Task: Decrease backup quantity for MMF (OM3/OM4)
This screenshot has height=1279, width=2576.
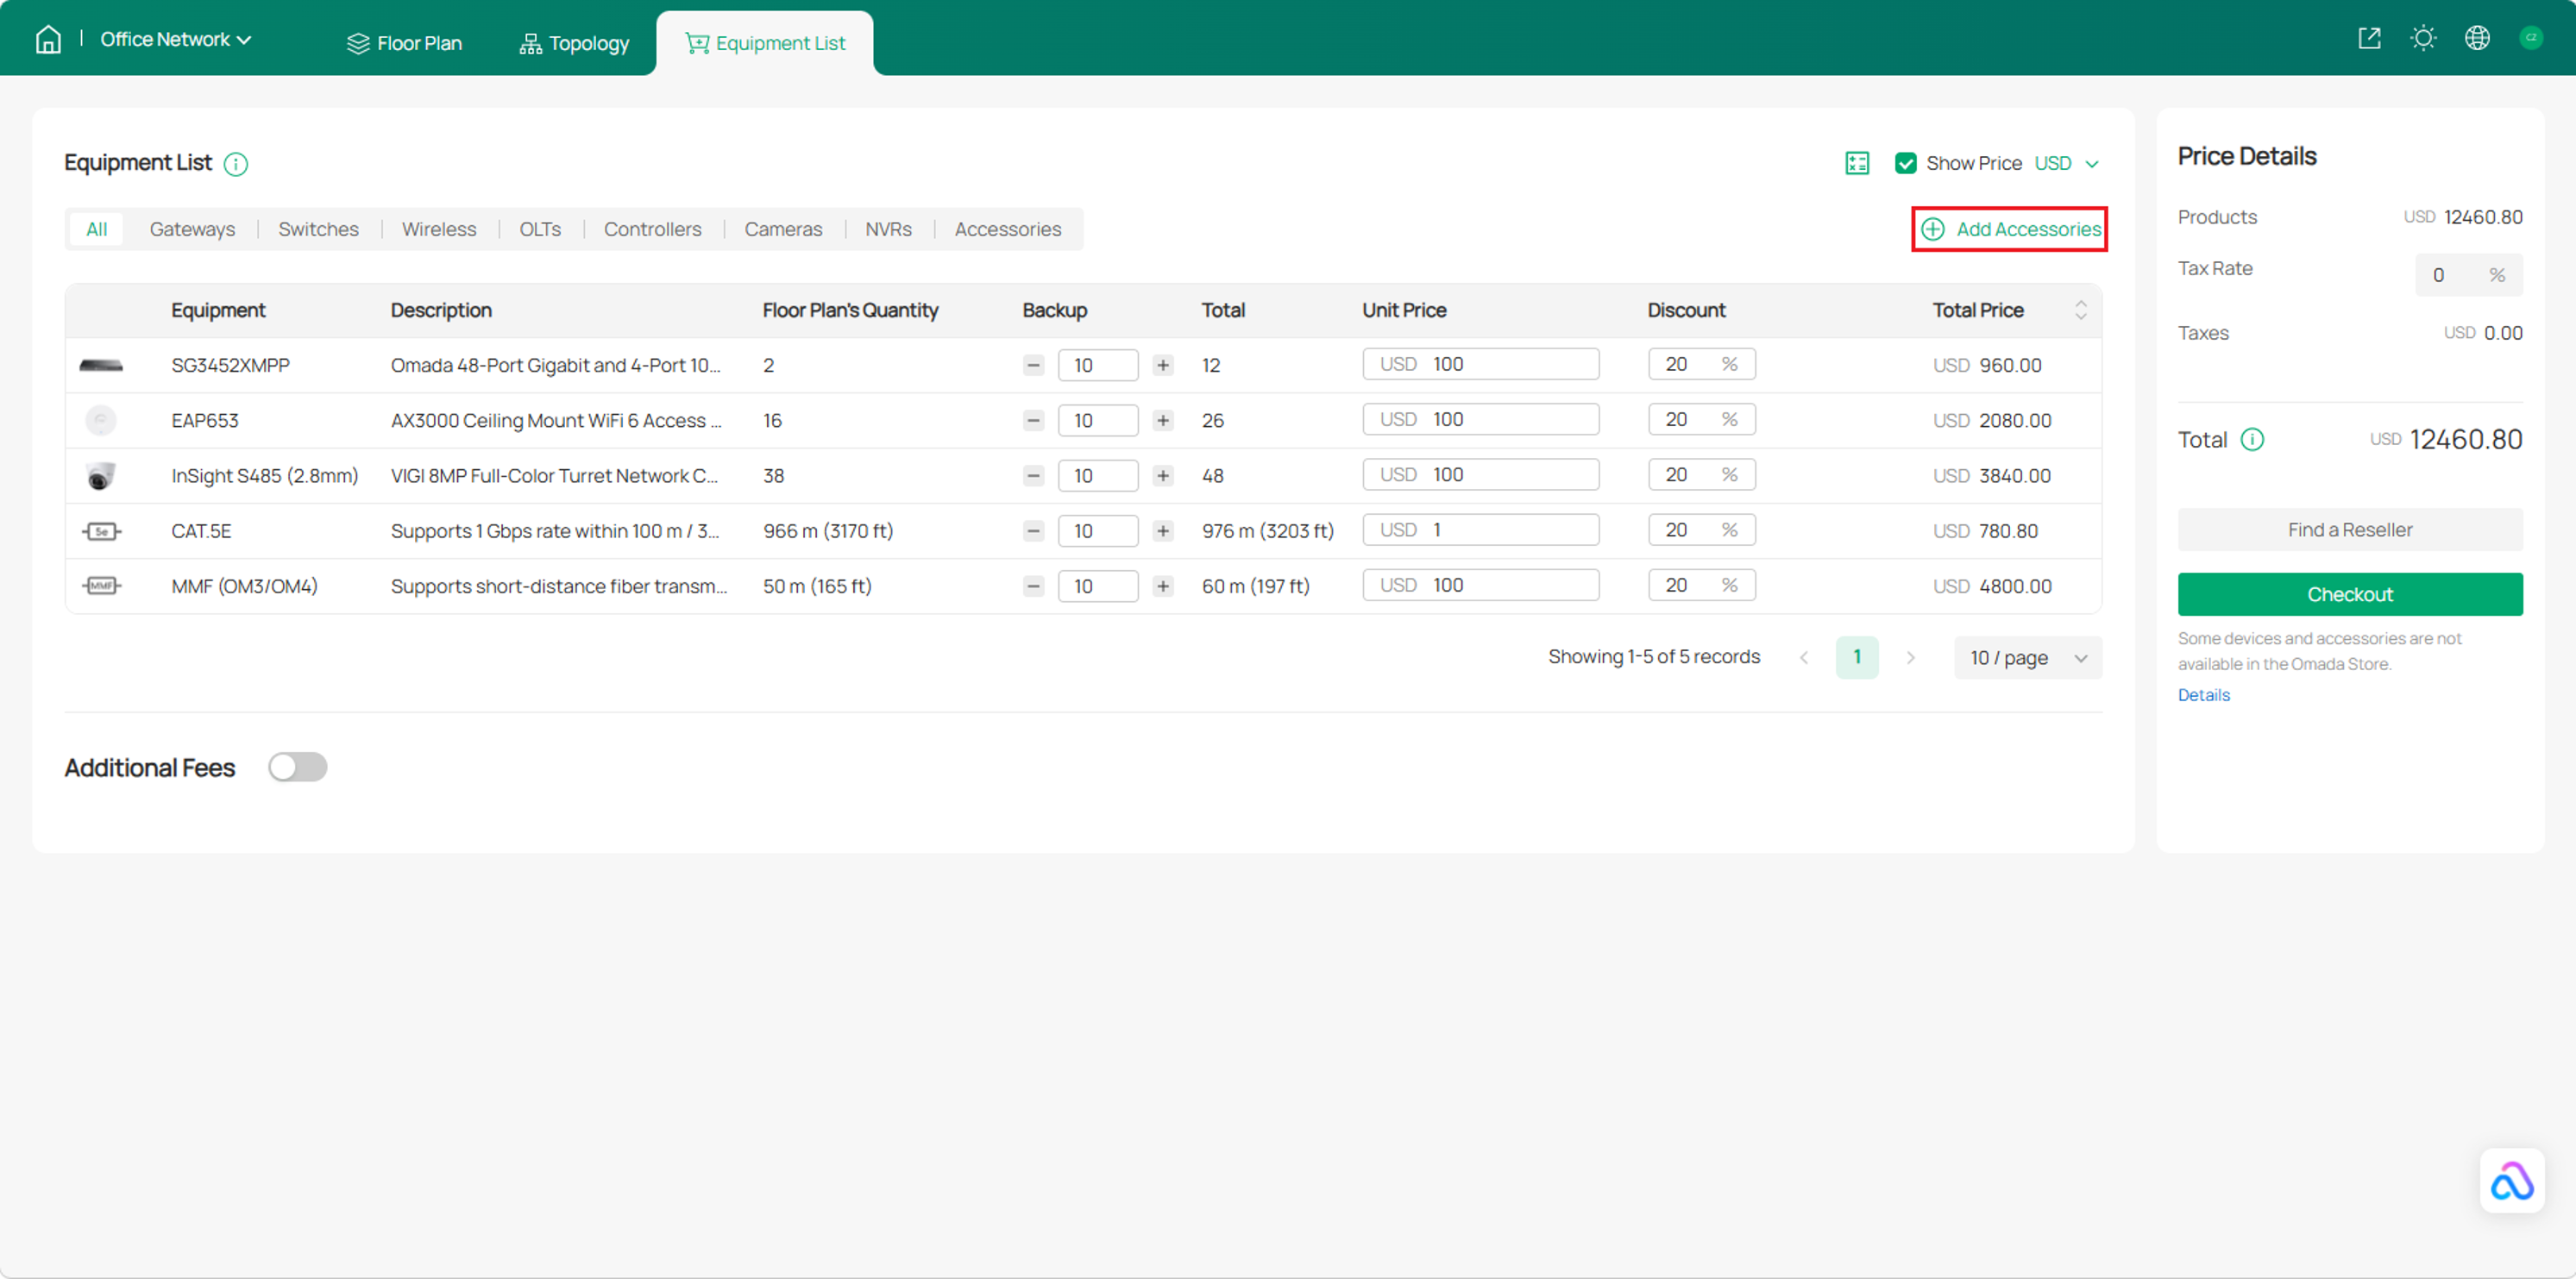Action: point(1033,586)
